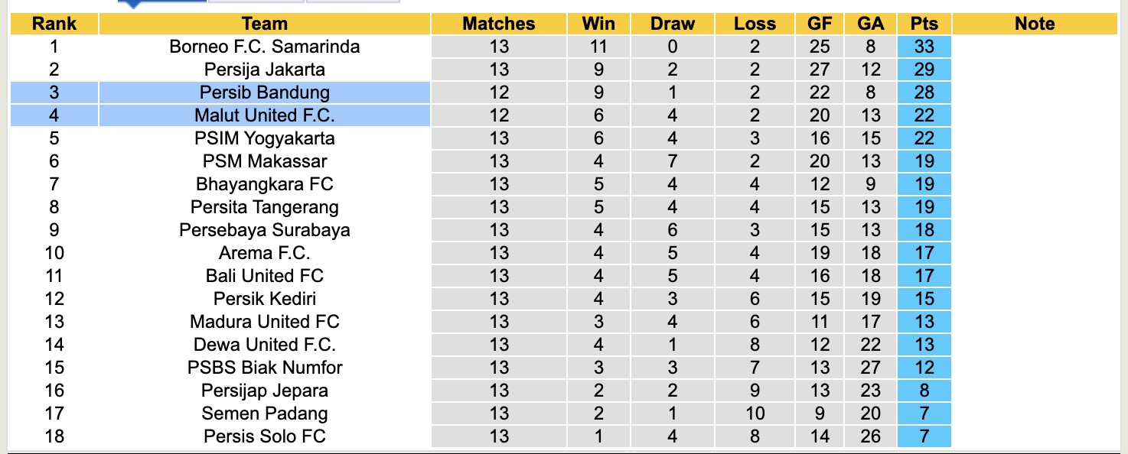1128x454 pixels.
Task: Click the Team column header
Action: point(264,24)
